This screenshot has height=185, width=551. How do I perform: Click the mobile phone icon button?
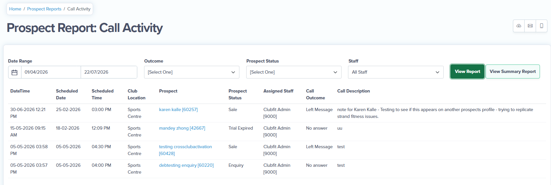542,26
